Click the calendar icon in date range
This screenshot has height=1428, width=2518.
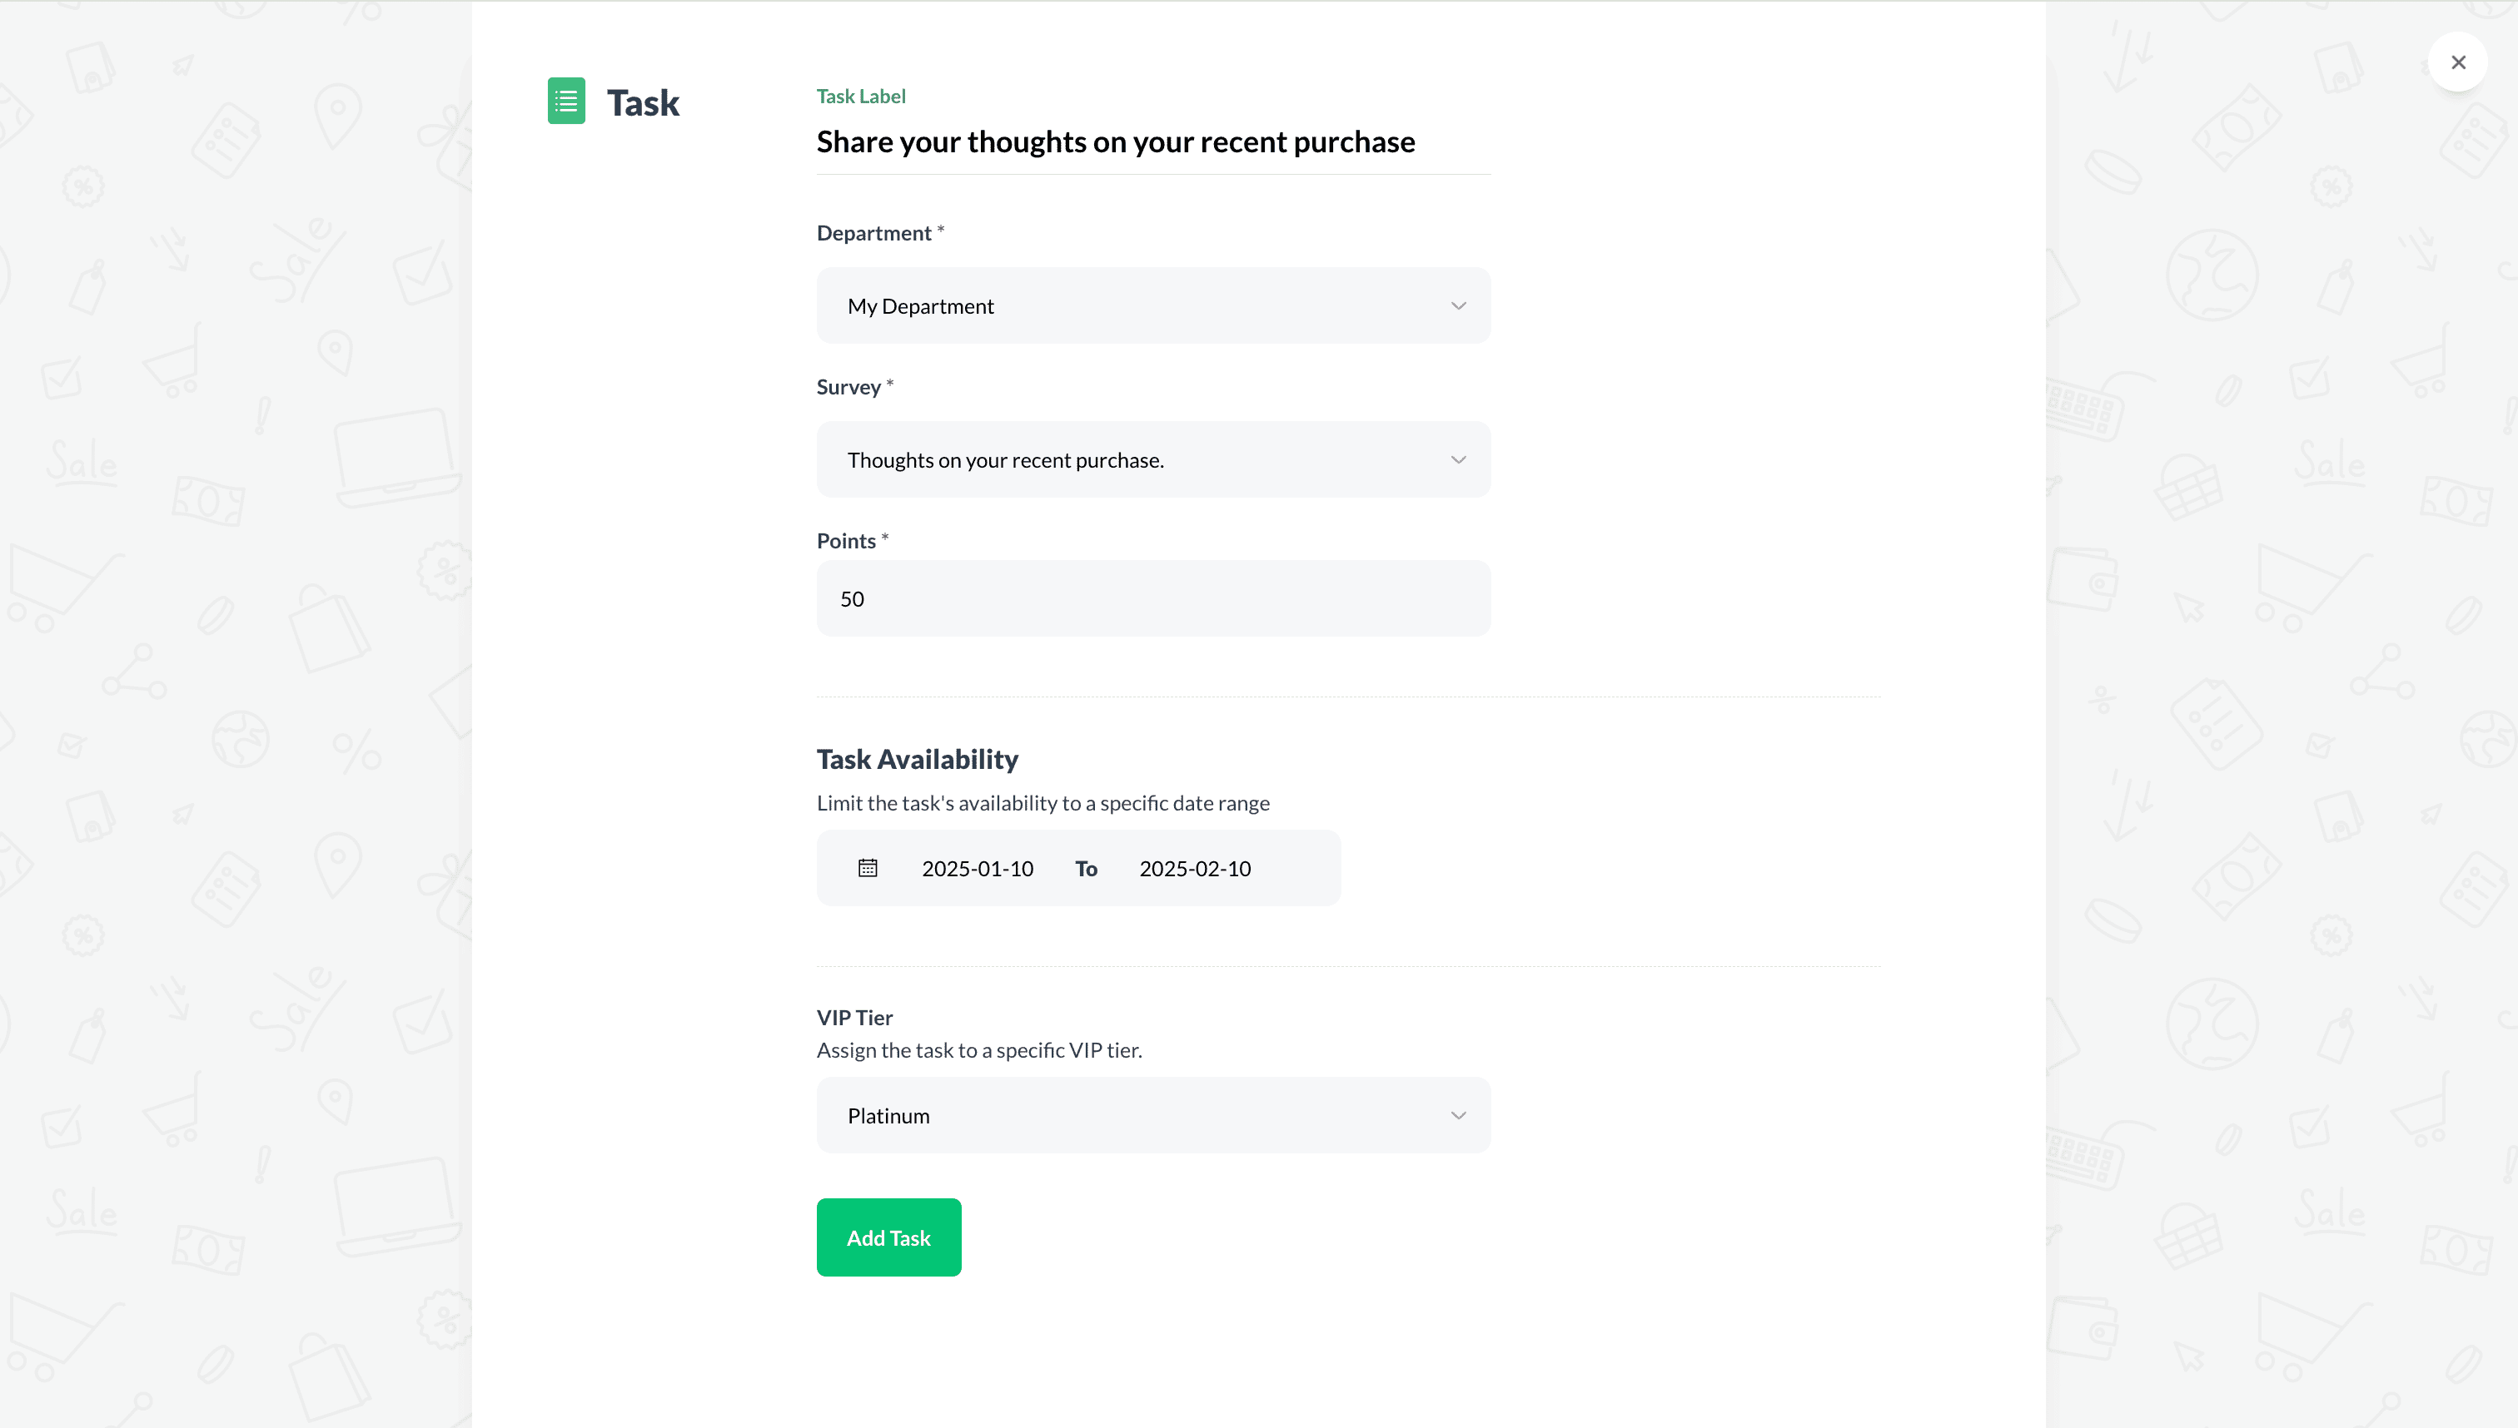(x=868, y=868)
